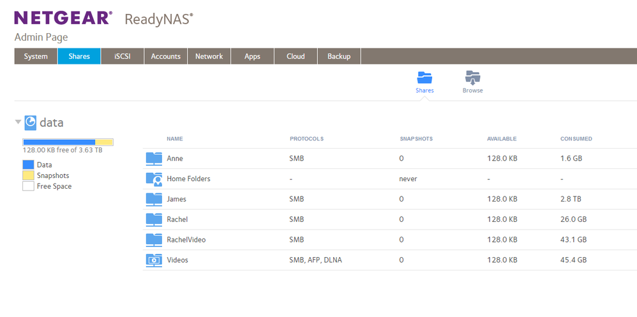Image resolution: width=637 pixels, height=317 pixels.
Task: Select the Videos media share icon
Action: point(154,260)
